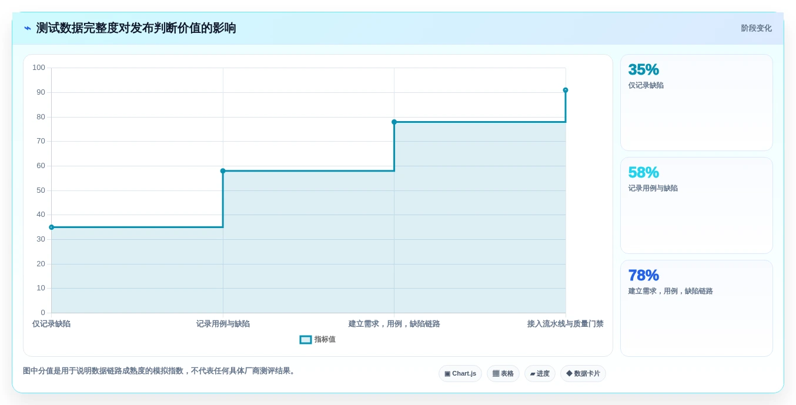The image size is (796, 405).
Task: Click the Chart.js tag chip
Action: pyautogui.click(x=460, y=373)
